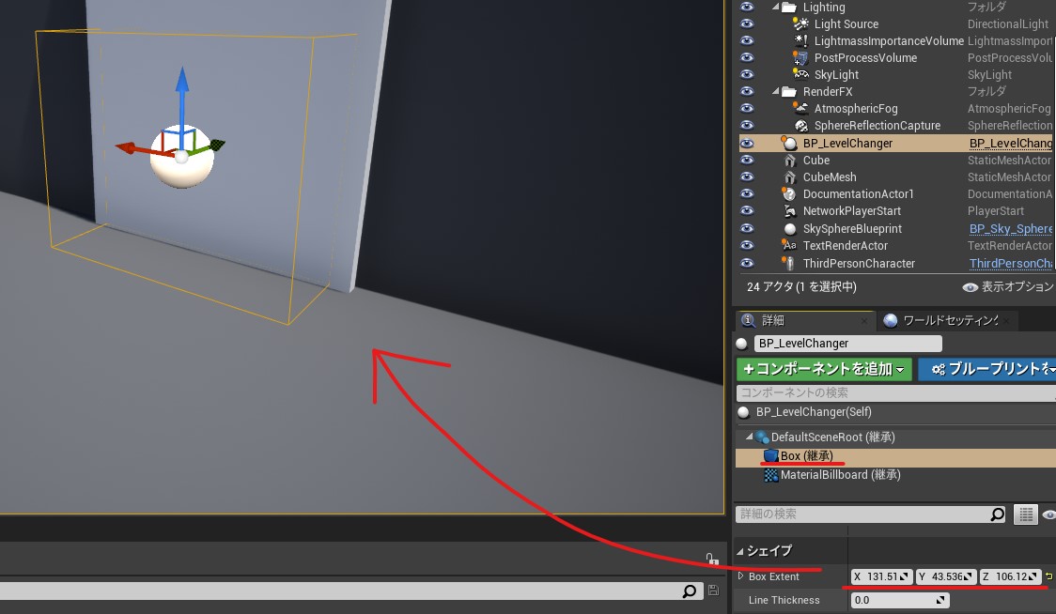Click the Lighting folder icon
Image resolution: width=1056 pixels, height=614 pixels.
(789, 7)
